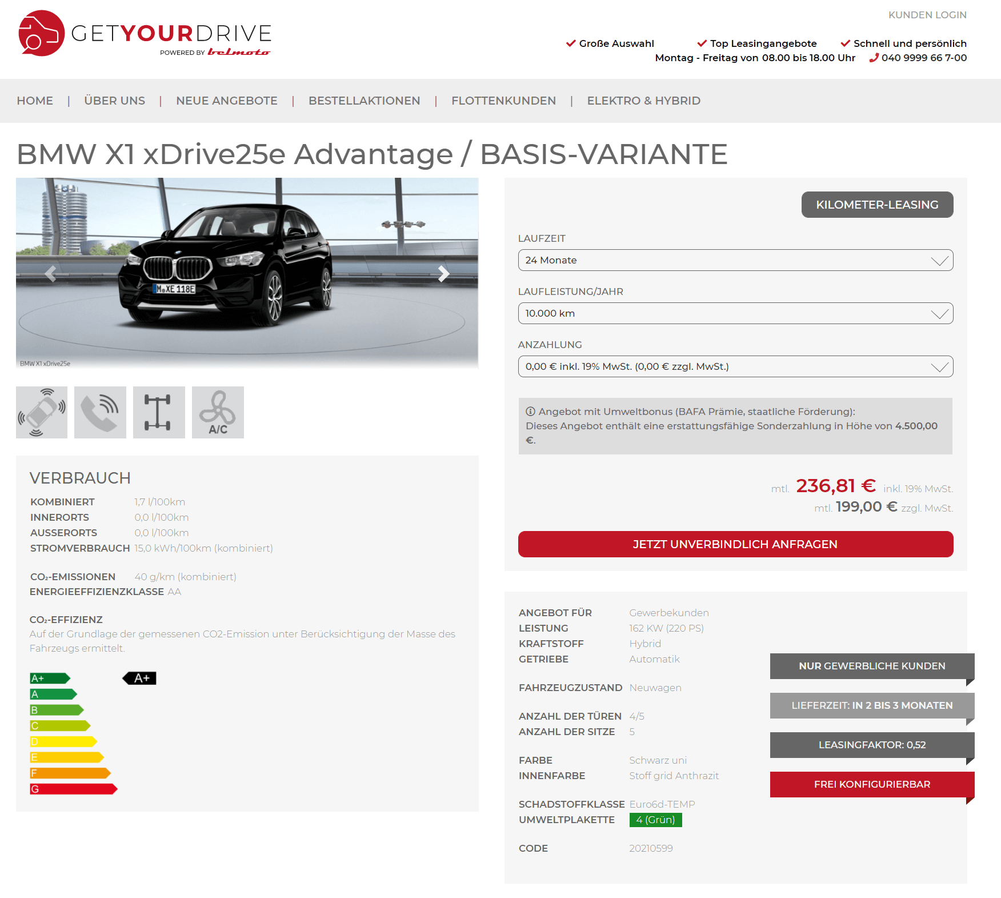This screenshot has height=898, width=1001.
Task: Click the Große Auswahl text
Action: (x=616, y=43)
